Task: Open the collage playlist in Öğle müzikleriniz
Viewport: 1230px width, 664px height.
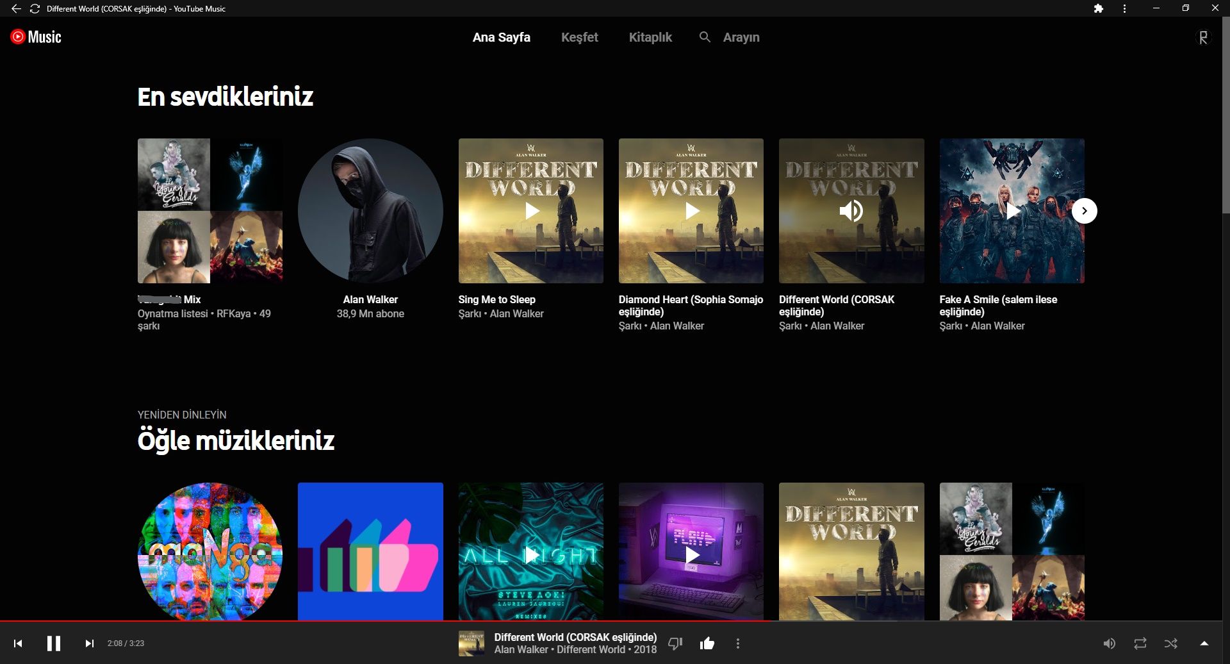Action: tap(1012, 552)
